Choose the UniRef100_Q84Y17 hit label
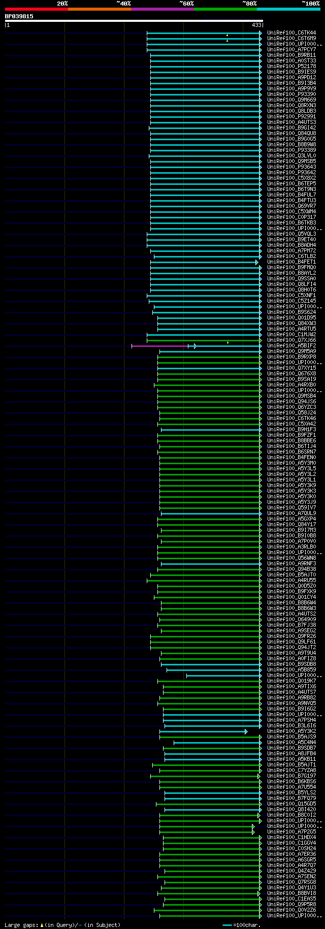 291,524
